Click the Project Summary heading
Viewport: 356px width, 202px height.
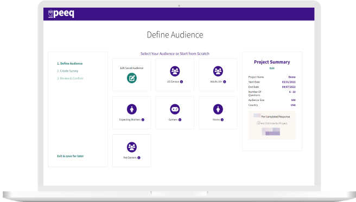(272, 62)
